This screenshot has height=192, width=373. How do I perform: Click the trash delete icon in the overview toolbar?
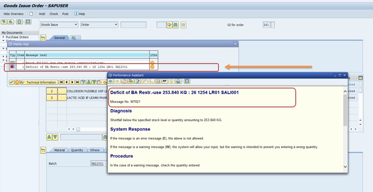19,22
